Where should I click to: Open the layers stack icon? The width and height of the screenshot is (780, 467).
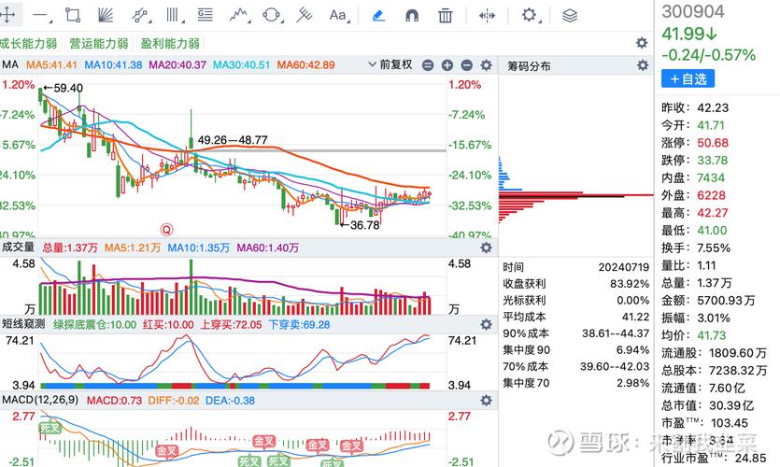[x=570, y=16]
